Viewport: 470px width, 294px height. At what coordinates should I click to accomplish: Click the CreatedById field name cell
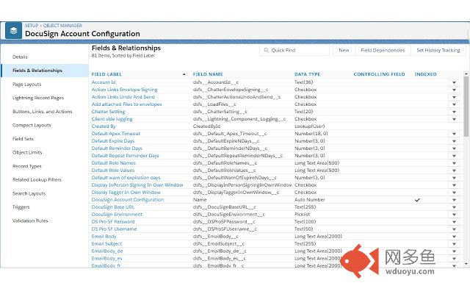tap(207, 126)
